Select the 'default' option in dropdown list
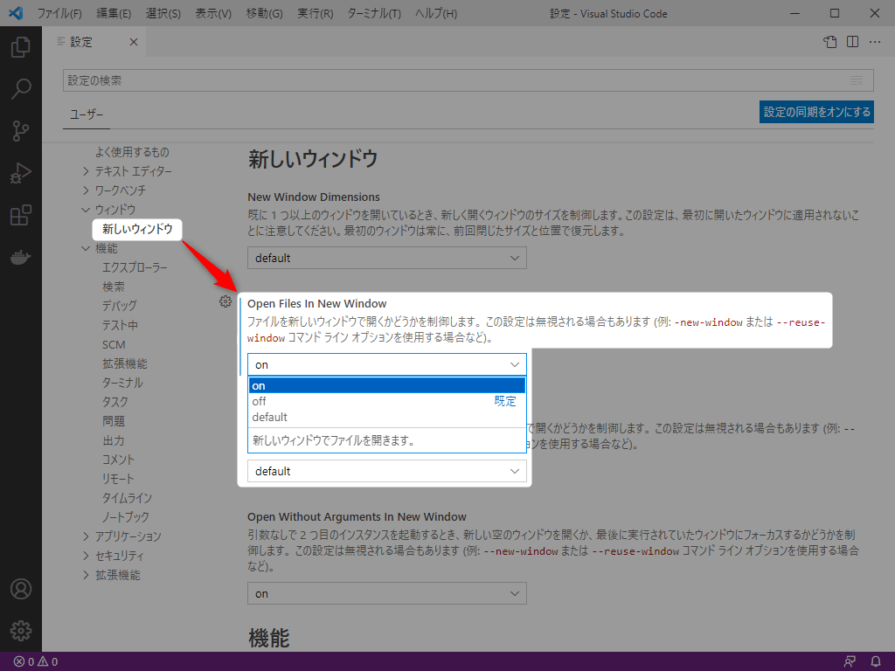895x671 pixels. [x=387, y=417]
